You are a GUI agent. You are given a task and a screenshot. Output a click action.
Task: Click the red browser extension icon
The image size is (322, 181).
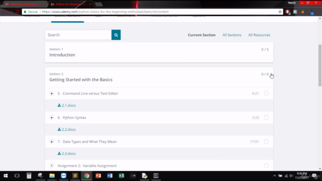coord(288,12)
